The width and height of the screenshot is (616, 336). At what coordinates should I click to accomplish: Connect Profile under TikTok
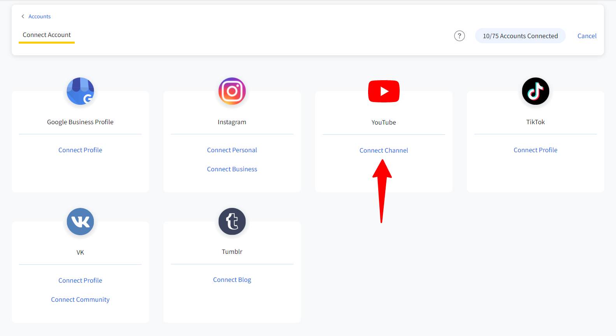[x=535, y=150]
